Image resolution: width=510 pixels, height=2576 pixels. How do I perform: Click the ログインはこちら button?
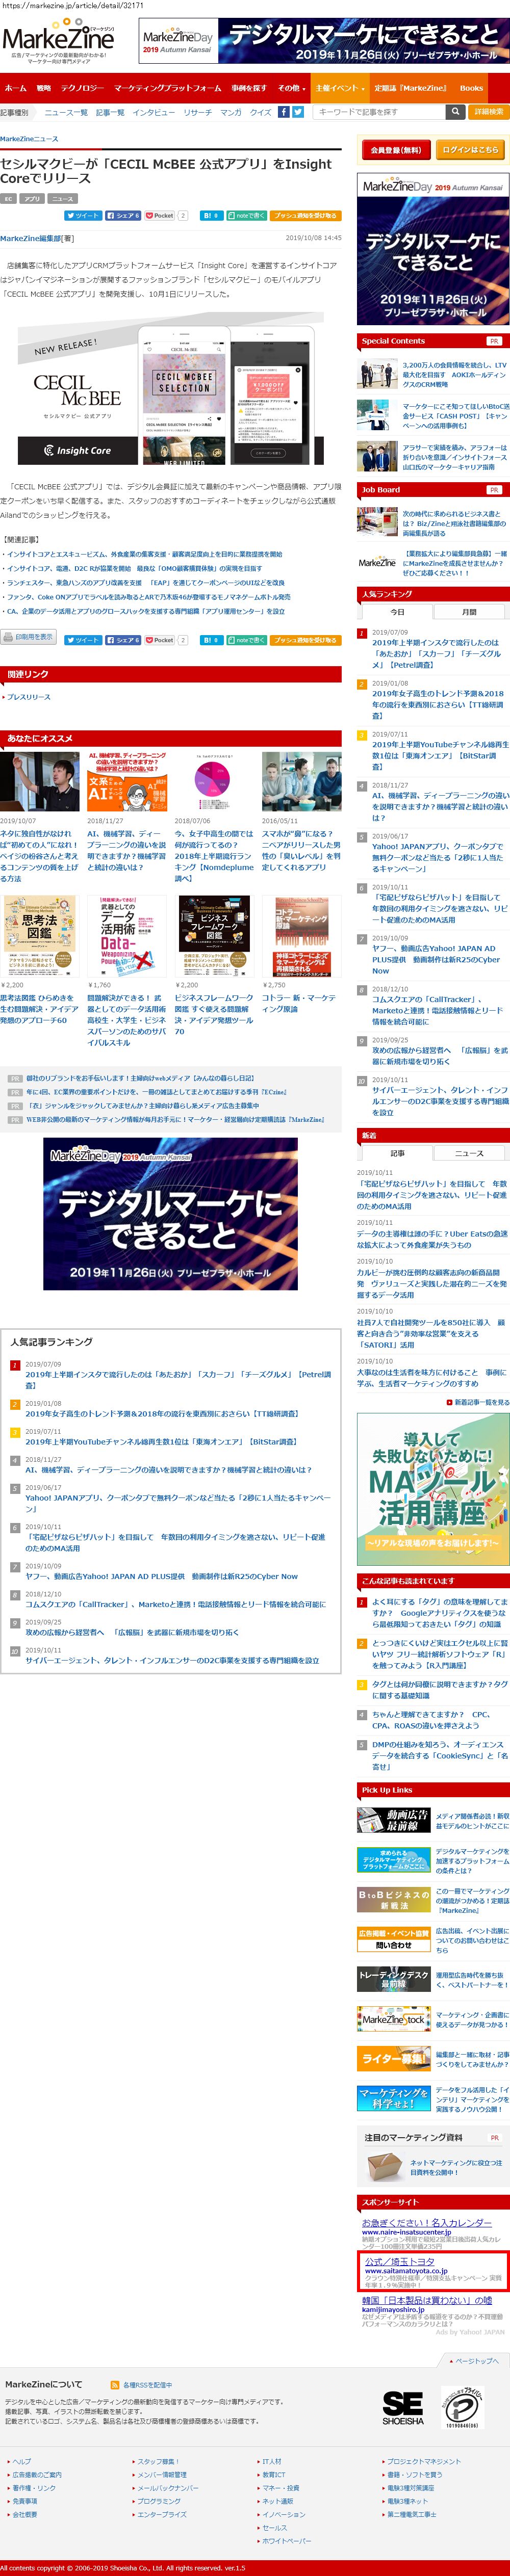pos(469,150)
